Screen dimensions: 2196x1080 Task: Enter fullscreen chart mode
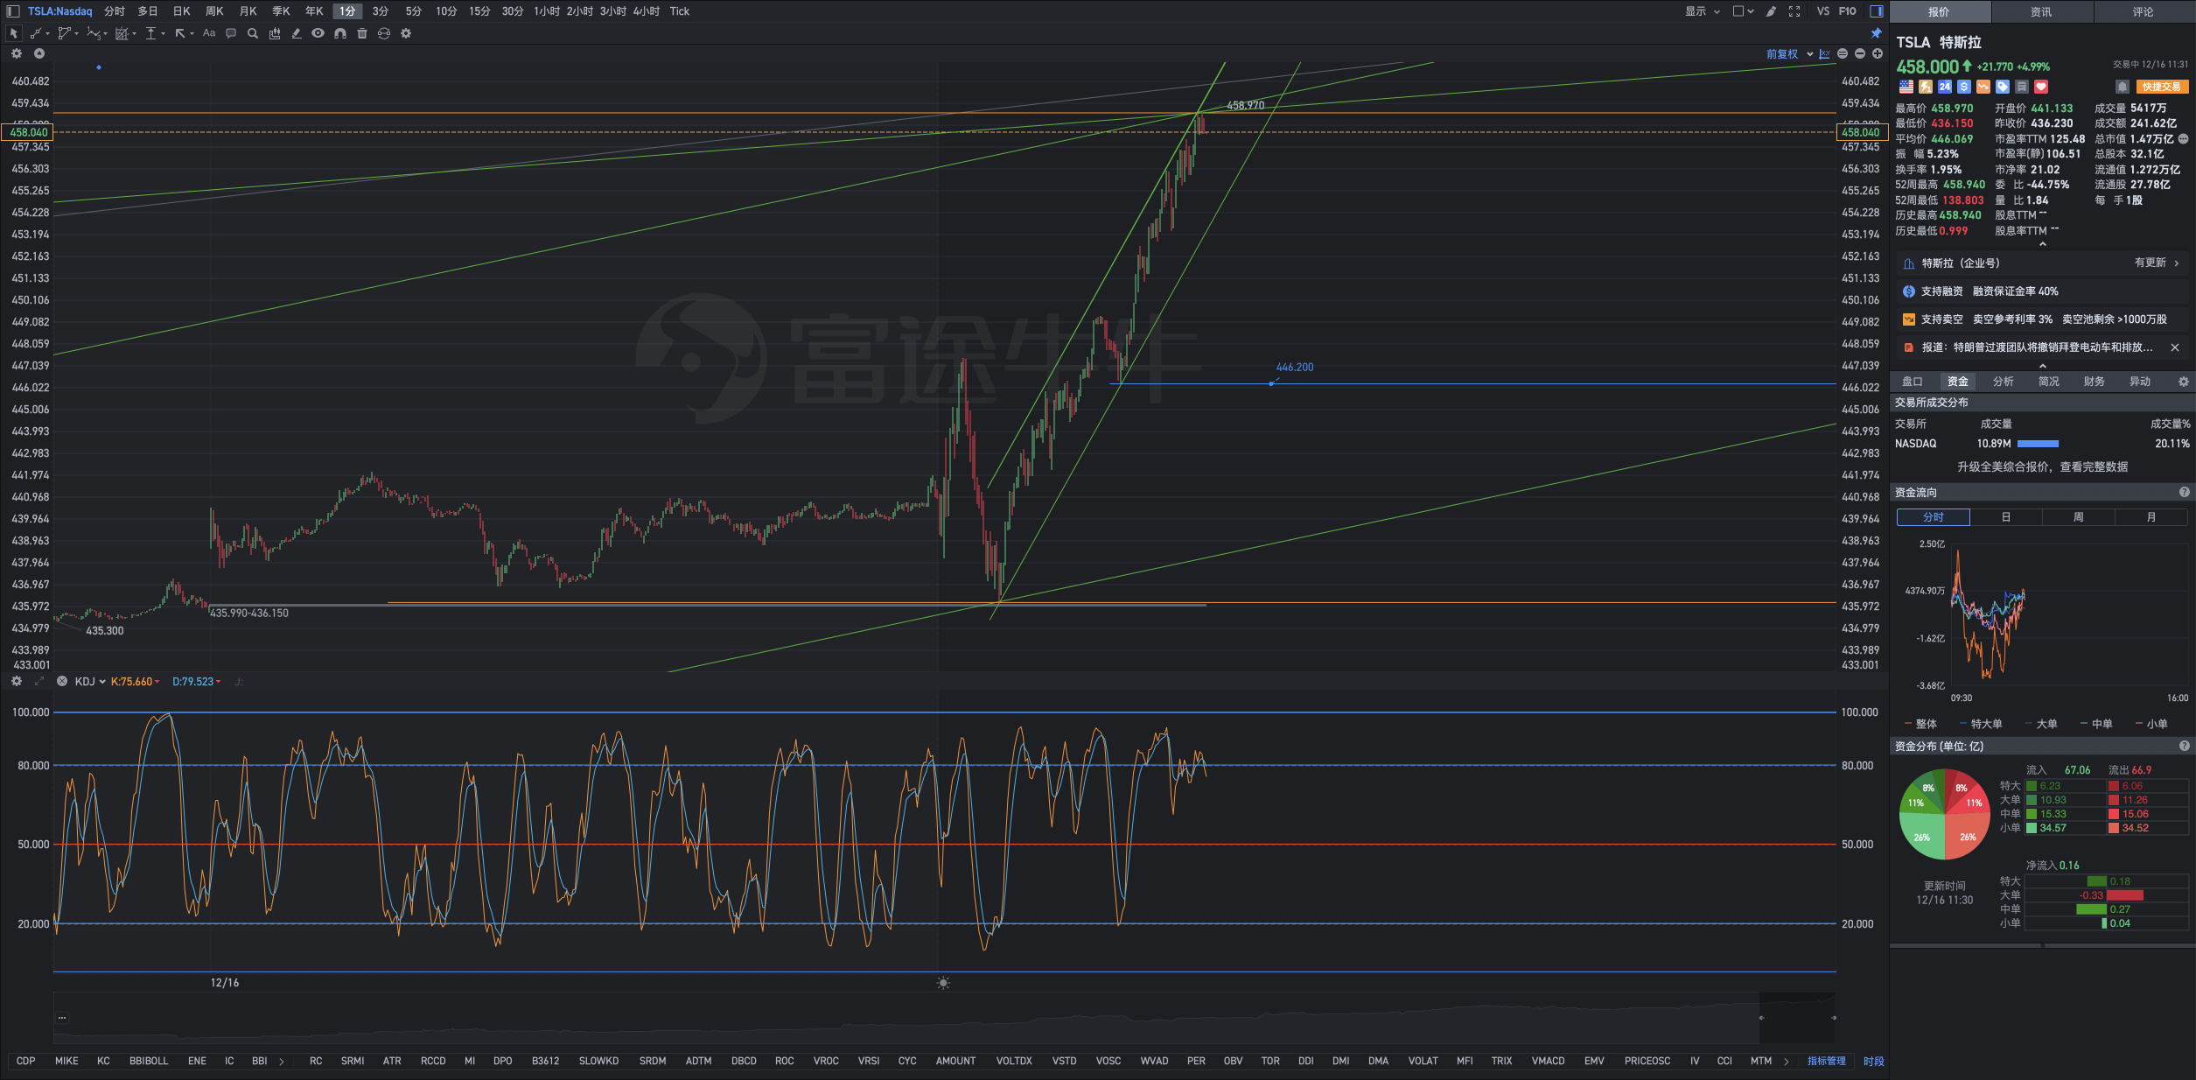pos(1794,11)
